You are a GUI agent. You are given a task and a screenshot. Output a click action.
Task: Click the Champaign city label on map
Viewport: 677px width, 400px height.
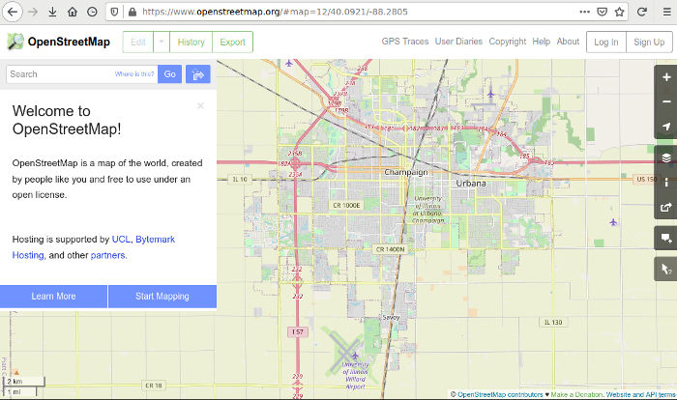point(406,172)
